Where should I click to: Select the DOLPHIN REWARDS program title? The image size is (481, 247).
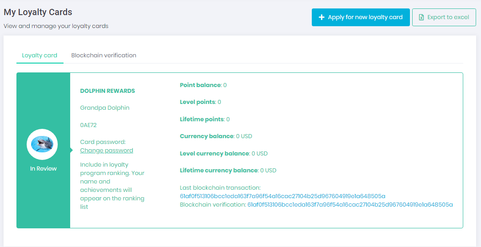click(x=107, y=91)
